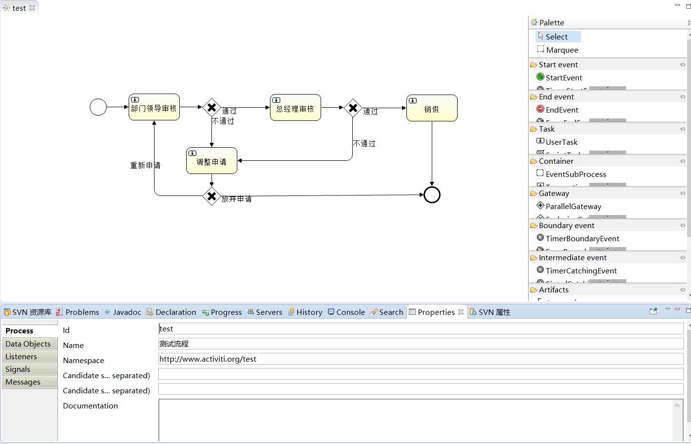Viewport: 691px width, 444px height.
Task: Open the Search tab
Action: [x=386, y=312]
